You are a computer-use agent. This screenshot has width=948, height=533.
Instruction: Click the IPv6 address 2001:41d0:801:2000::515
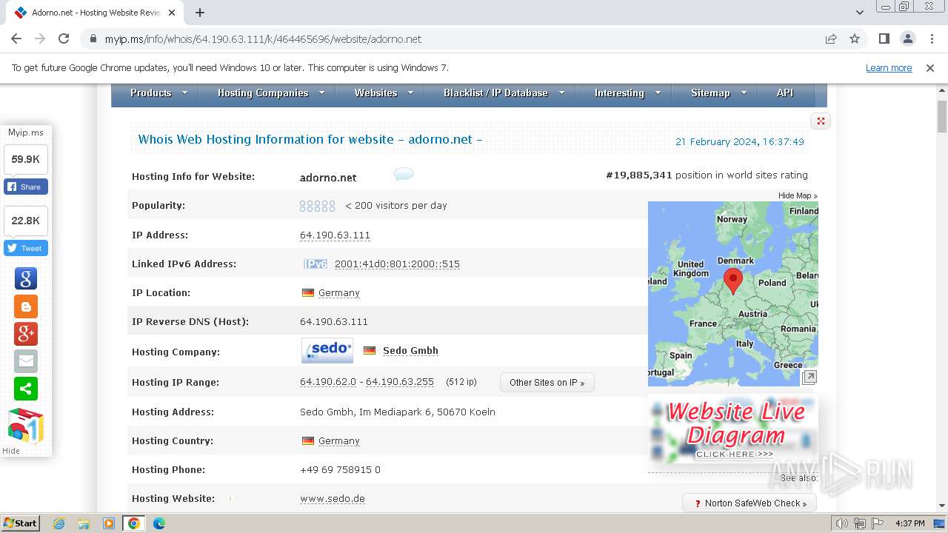397,264
